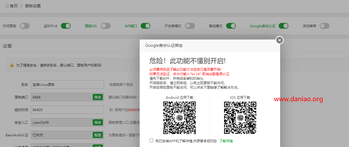Click 修改 button for 面板端口
Screen dimensions: 349x147
(98, 97)
